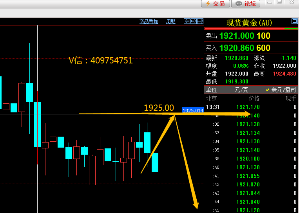Open the 论坛 forum button
The image size is (299, 213).
click(246, 4)
